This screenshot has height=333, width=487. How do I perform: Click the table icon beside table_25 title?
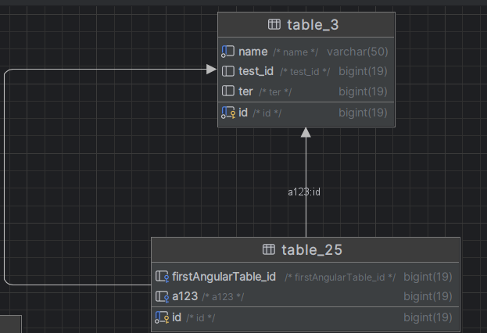click(x=268, y=250)
